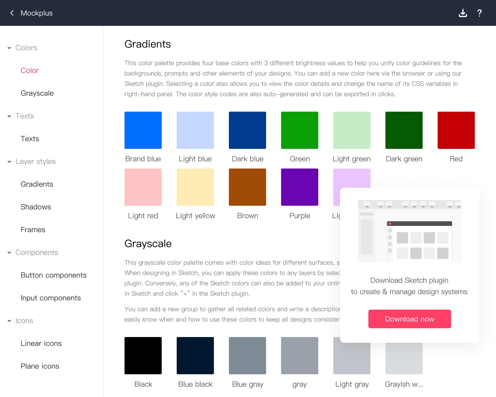Pick the Purple color swatch
The height and width of the screenshot is (397, 496).
299,187
